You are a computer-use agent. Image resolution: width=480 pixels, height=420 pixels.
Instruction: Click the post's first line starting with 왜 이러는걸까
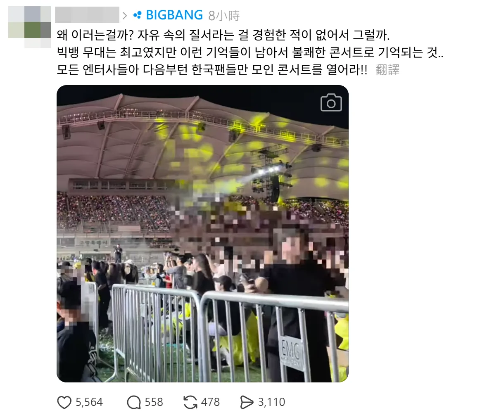pyautogui.click(x=223, y=35)
